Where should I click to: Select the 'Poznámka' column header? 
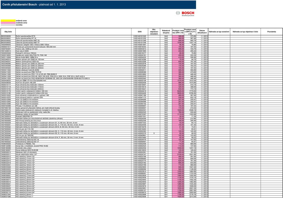click(x=272, y=32)
